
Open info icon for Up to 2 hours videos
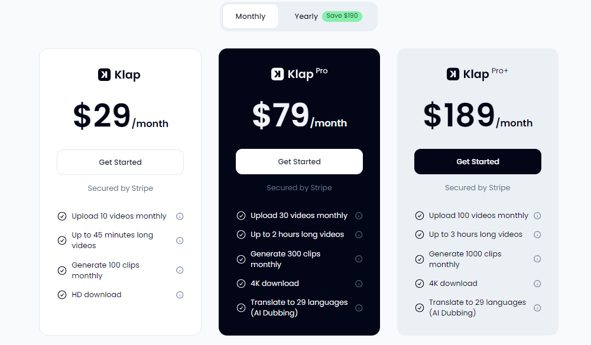pyautogui.click(x=359, y=235)
